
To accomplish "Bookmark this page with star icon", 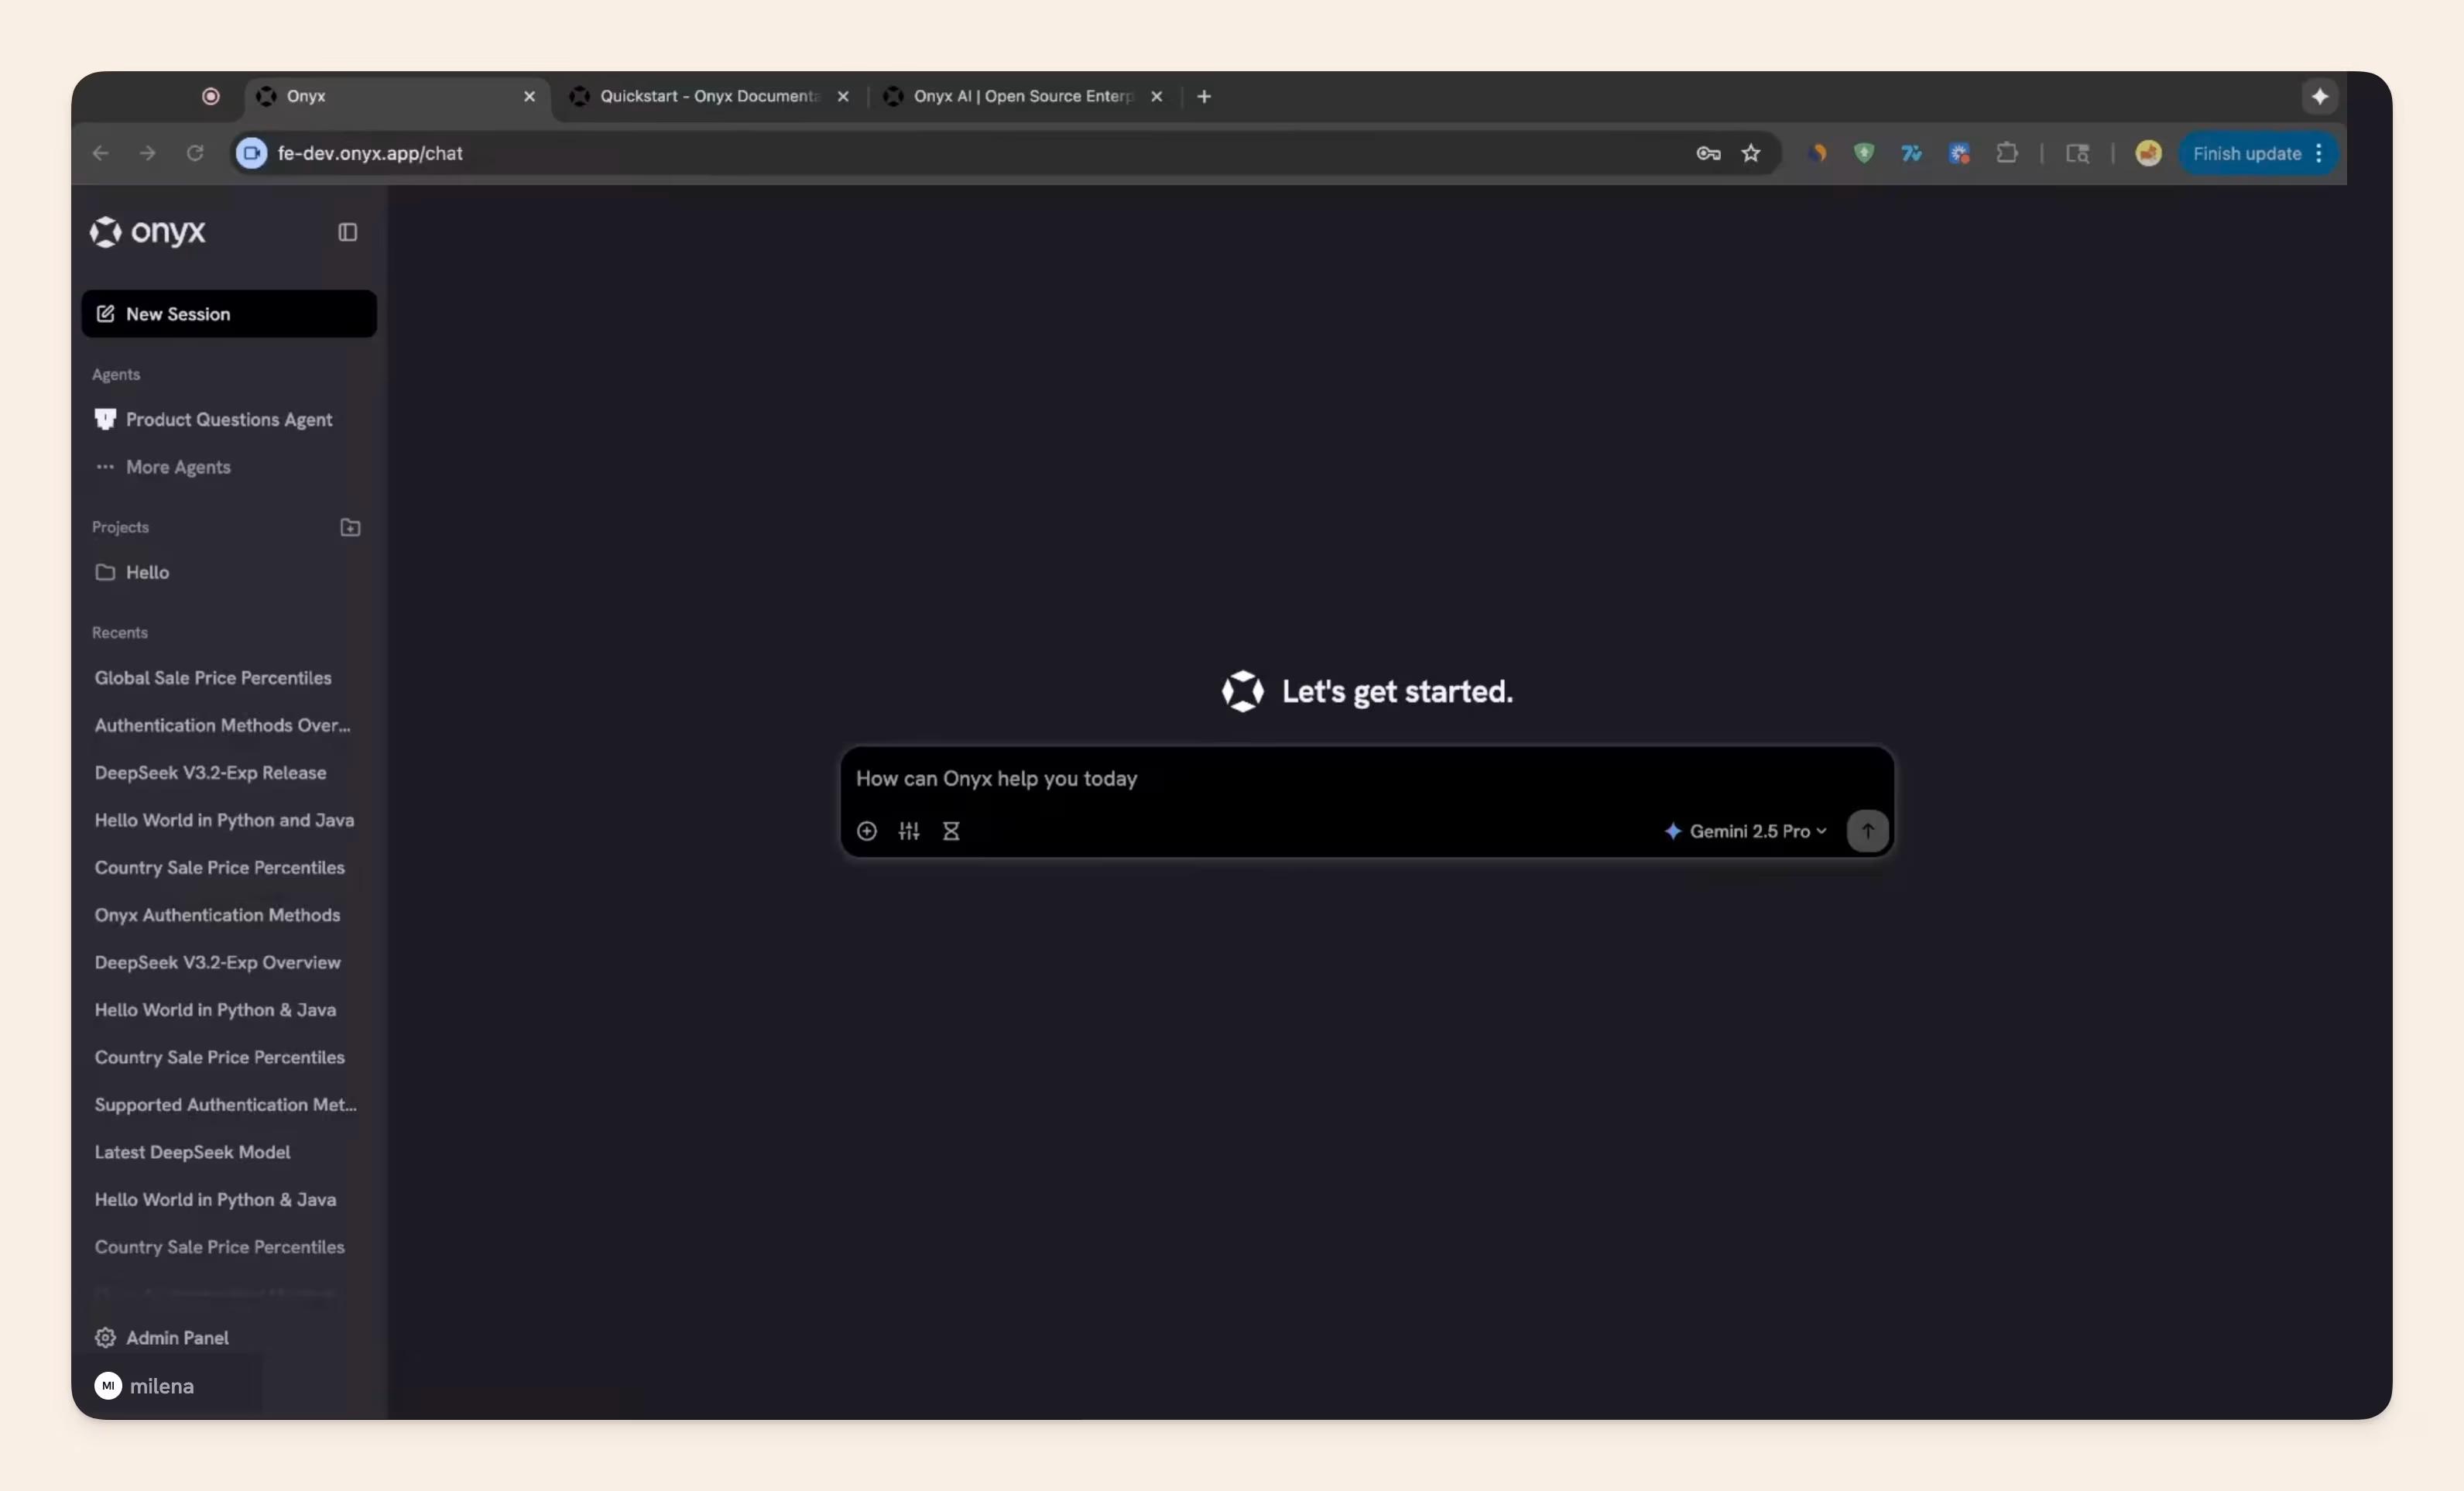I will (x=1751, y=153).
